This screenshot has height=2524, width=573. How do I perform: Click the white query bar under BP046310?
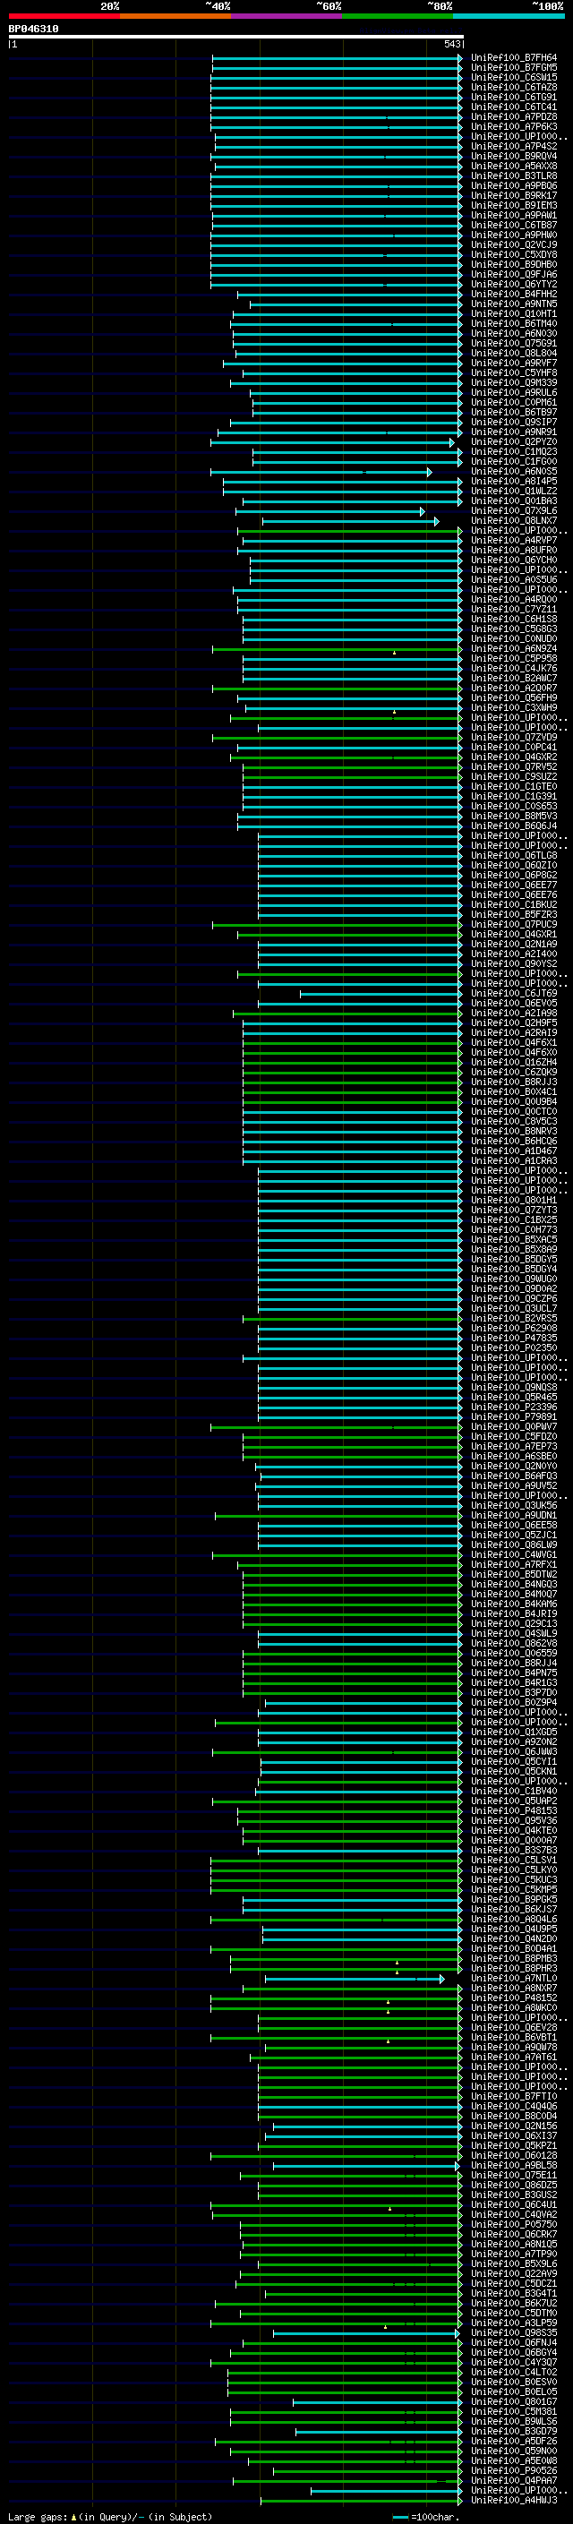236,36
